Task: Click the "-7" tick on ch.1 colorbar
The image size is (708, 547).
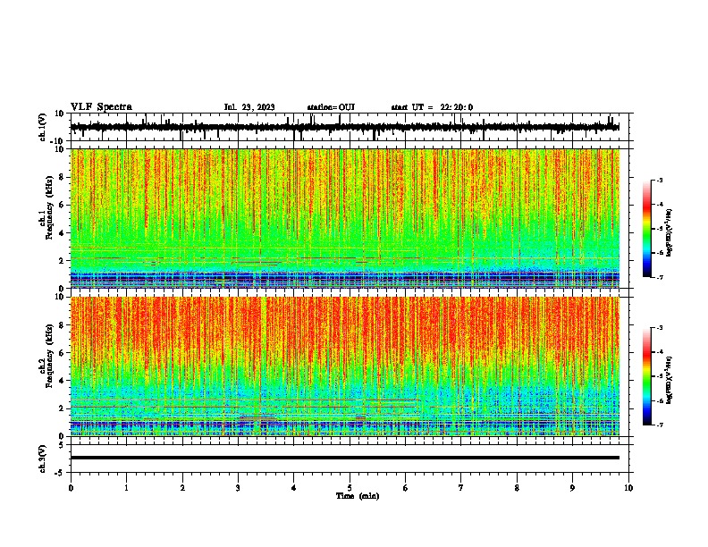Action: [x=659, y=277]
